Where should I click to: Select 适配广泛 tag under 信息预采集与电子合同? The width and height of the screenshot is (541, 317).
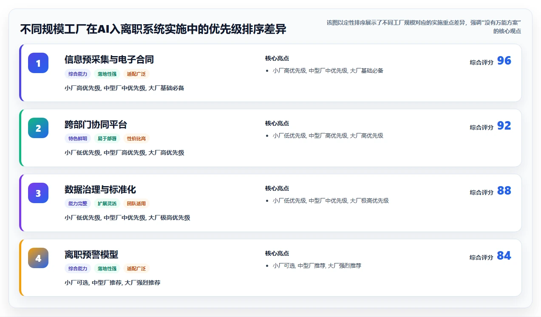point(136,74)
